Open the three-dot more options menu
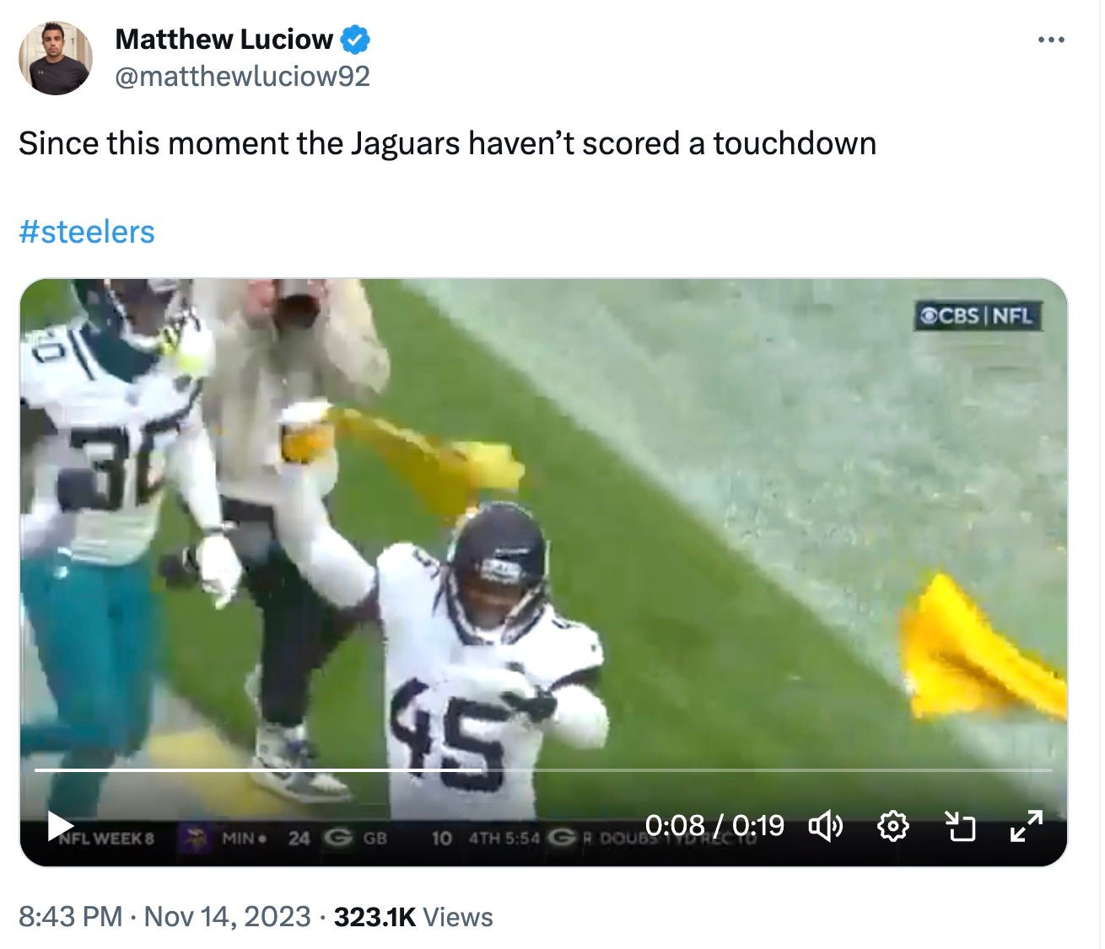Viewport: 1105px width, 949px height. (1051, 40)
